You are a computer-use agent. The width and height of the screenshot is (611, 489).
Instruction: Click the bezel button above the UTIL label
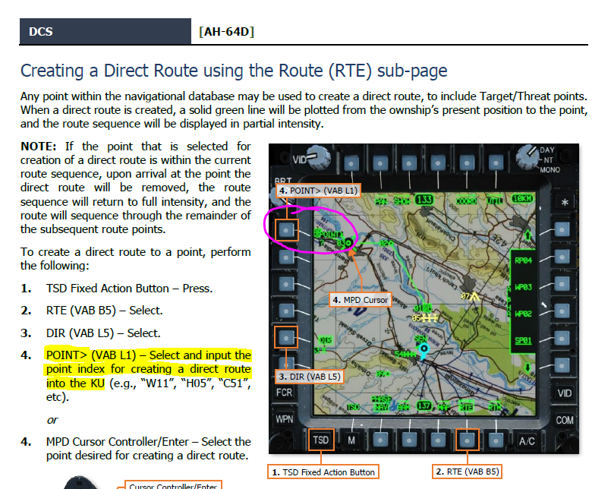point(496,163)
